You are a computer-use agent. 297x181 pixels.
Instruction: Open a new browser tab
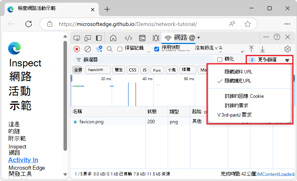107,9
